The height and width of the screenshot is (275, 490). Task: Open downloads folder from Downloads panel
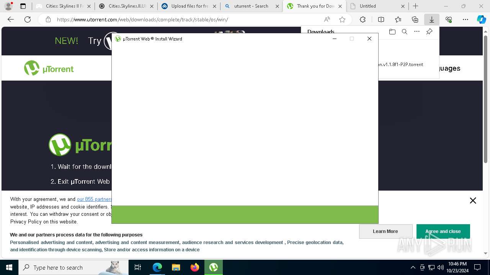(392, 32)
